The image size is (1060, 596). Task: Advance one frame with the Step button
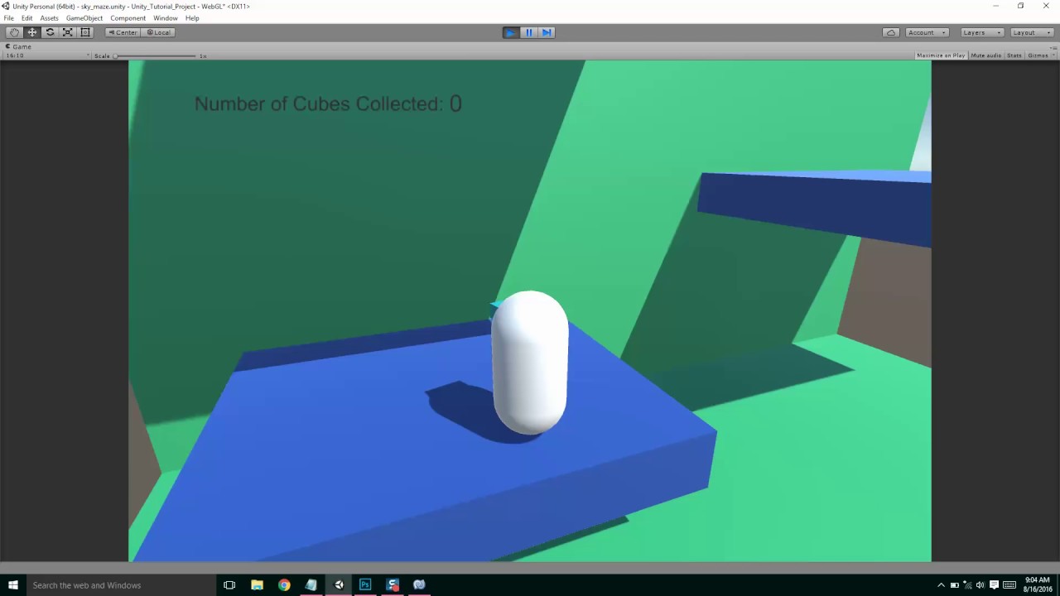[x=547, y=32]
